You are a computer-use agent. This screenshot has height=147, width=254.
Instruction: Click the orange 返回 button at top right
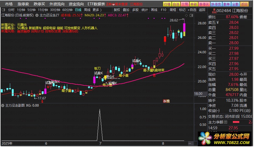[x=244, y=4]
